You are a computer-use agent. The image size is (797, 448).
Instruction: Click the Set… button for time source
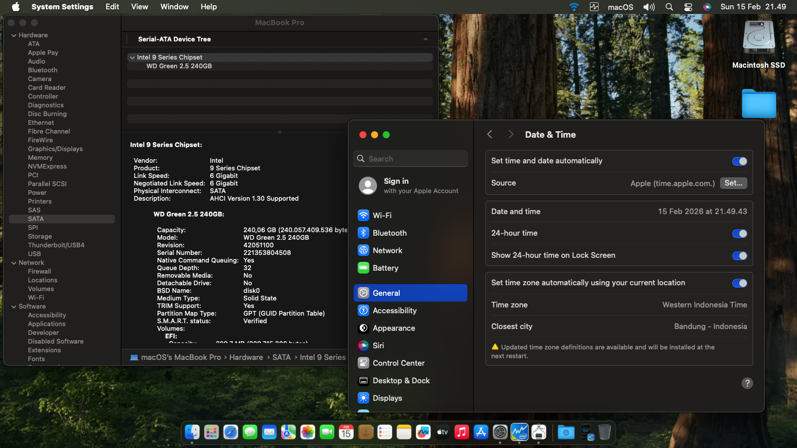(733, 183)
